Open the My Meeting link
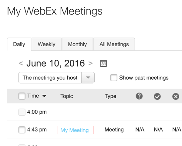The width and height of the screenshot is (182, 146). click(75, 130)
